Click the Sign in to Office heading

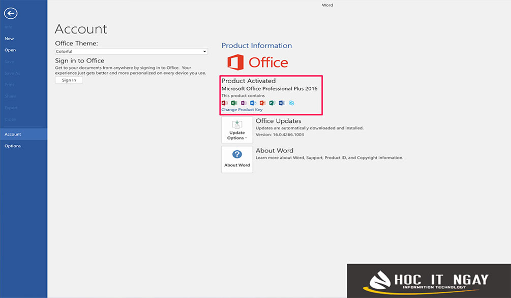click(79, 60)
